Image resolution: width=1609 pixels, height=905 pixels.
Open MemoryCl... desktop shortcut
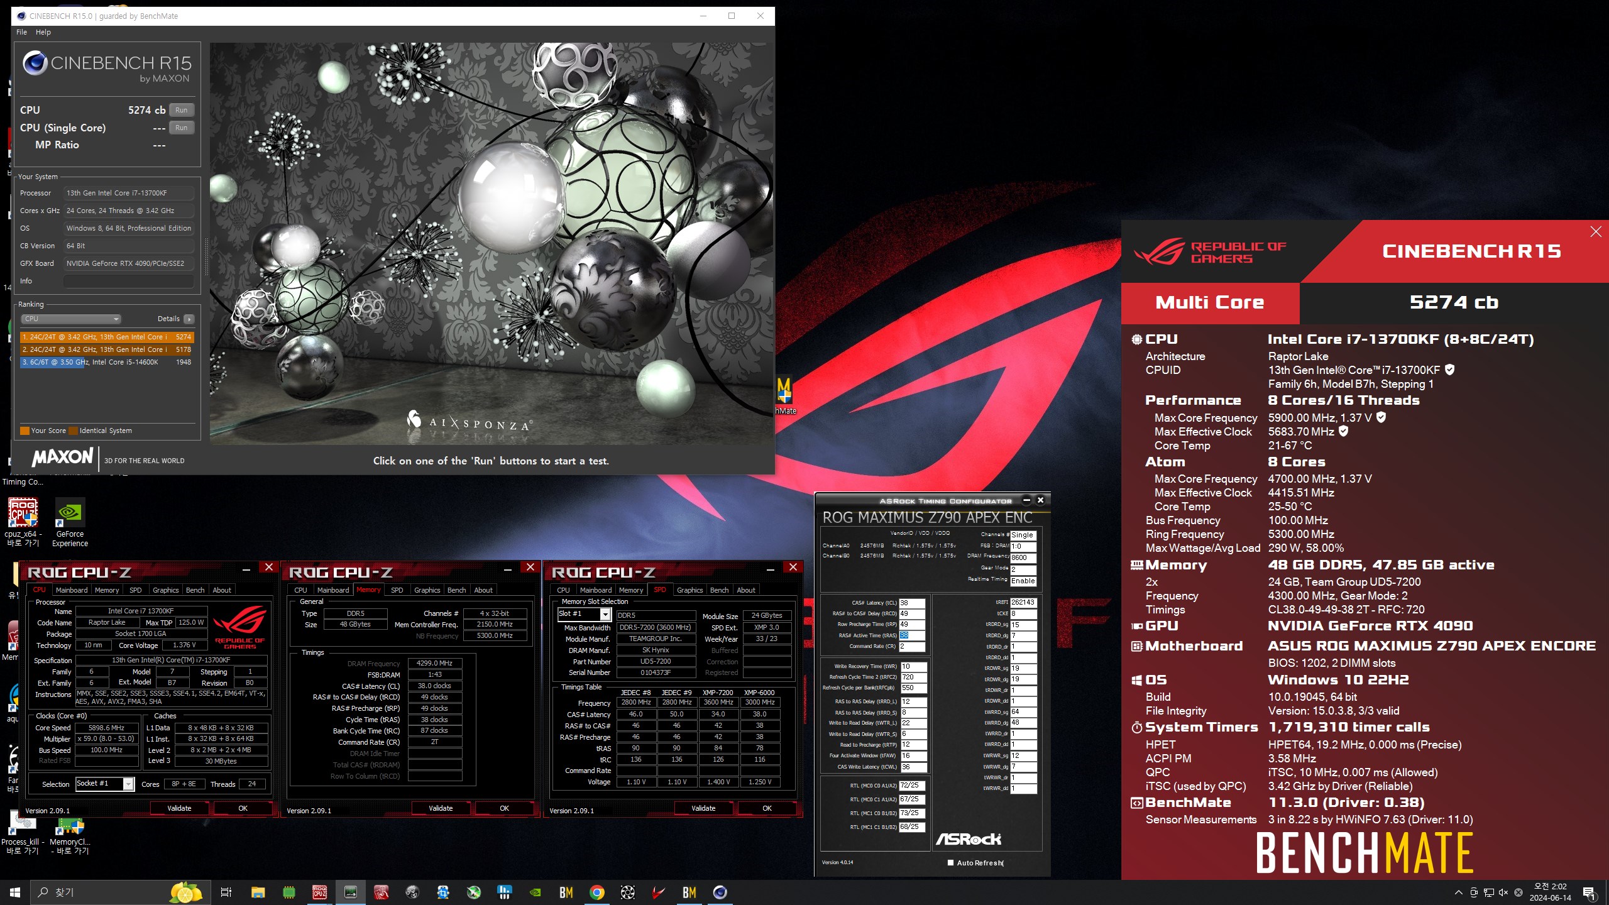(x=70, y=833)
